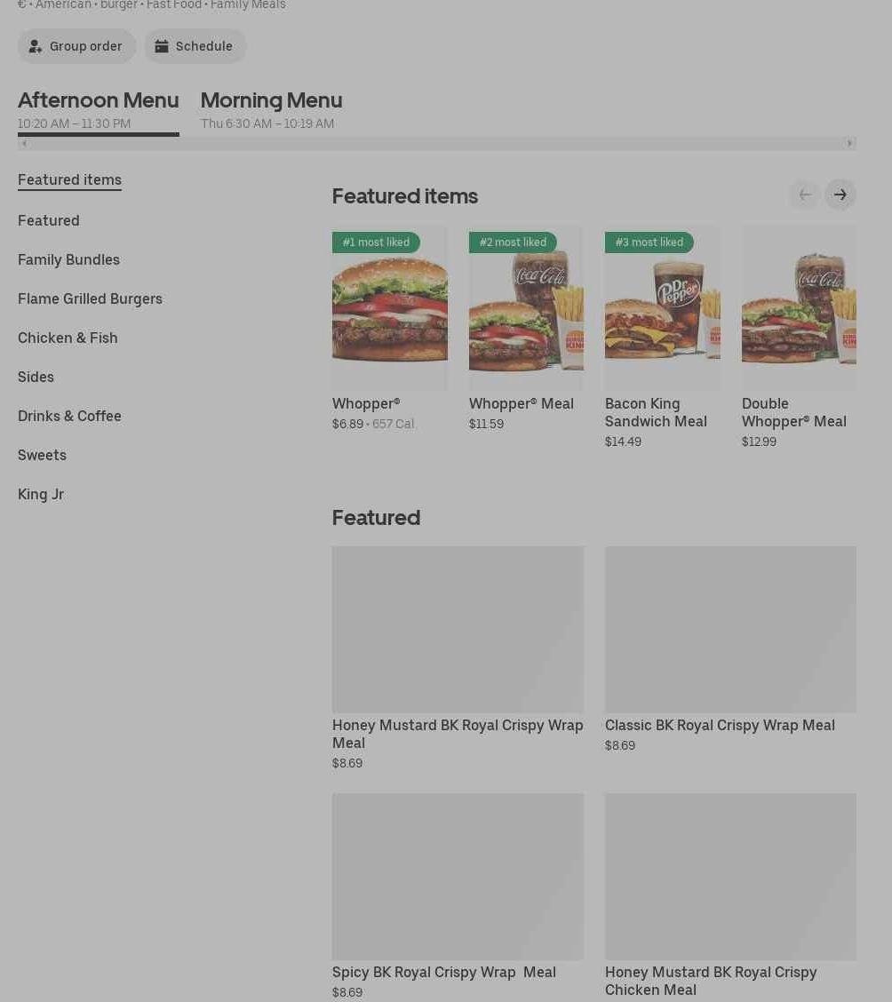The width and height of the screenshot is (892, 1002).
Task: Select the King Jr category
Action: coord(41,494)
